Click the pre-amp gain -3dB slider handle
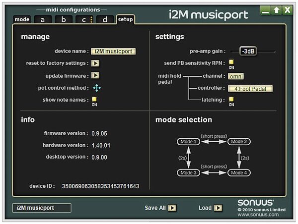This screenshot has width=298, height=224. pyautogui.click(x=248, y=51)
